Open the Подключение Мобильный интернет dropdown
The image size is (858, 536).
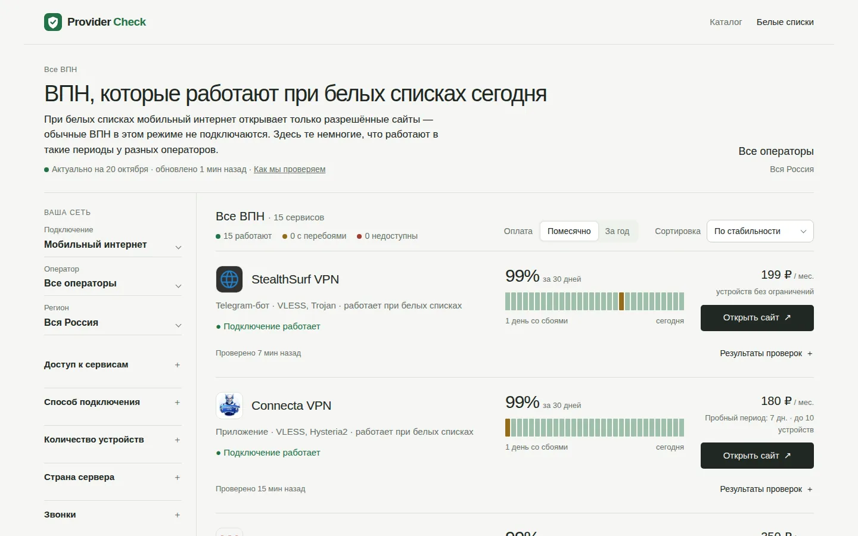(113, 241)
